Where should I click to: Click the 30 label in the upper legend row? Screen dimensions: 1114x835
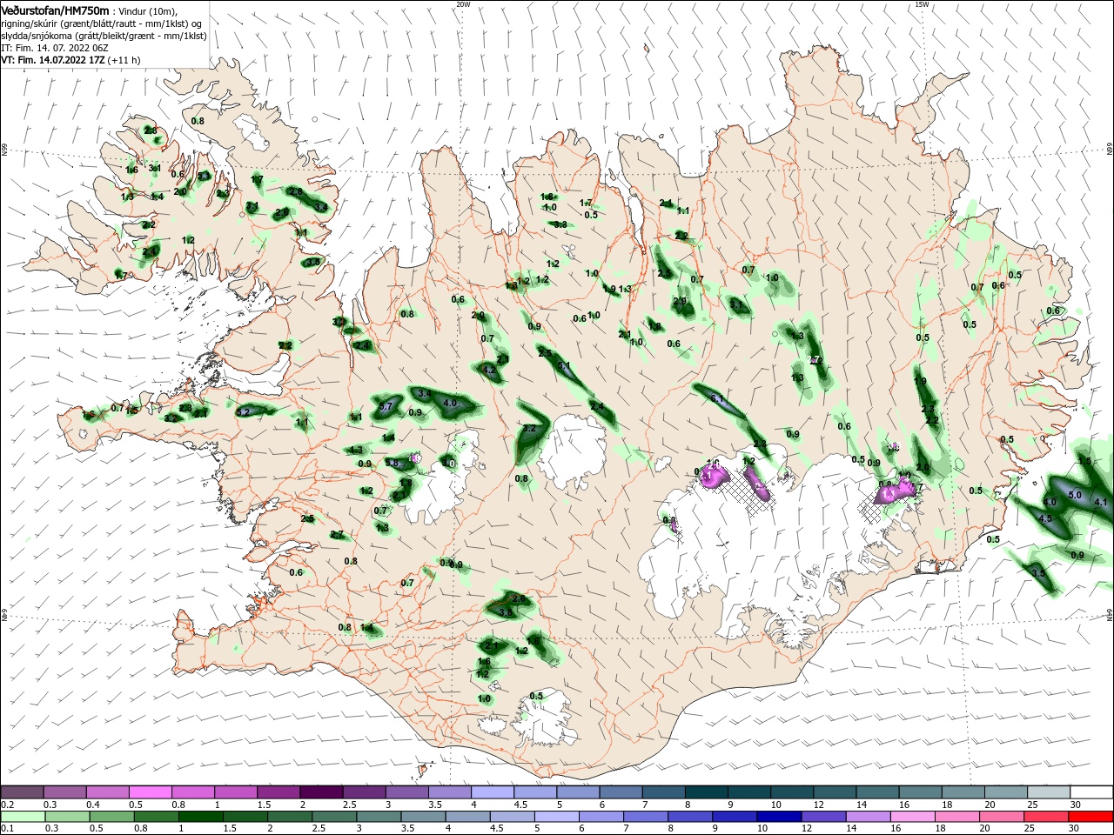(1074, 805)
